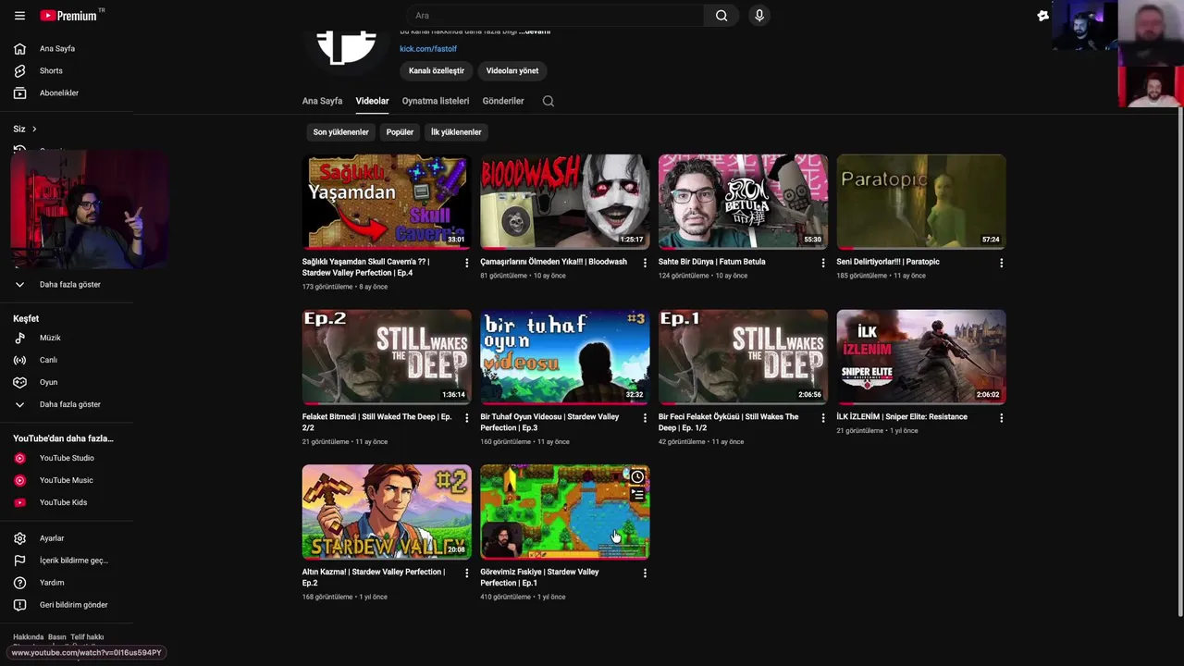Click Videoları yönet button

(x=512, y=70)
